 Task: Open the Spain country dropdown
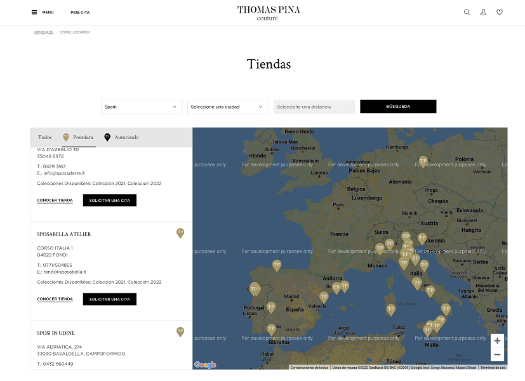coord(142,107)
